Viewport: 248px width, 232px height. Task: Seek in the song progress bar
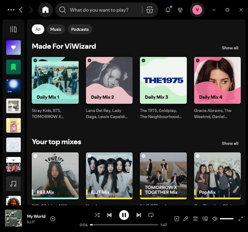tap(124, 225)
